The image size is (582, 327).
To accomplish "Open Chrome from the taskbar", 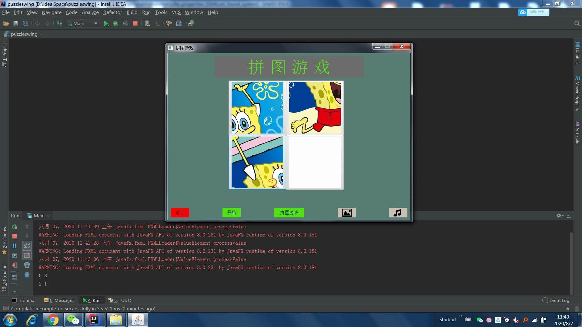I will coord(53,320).
